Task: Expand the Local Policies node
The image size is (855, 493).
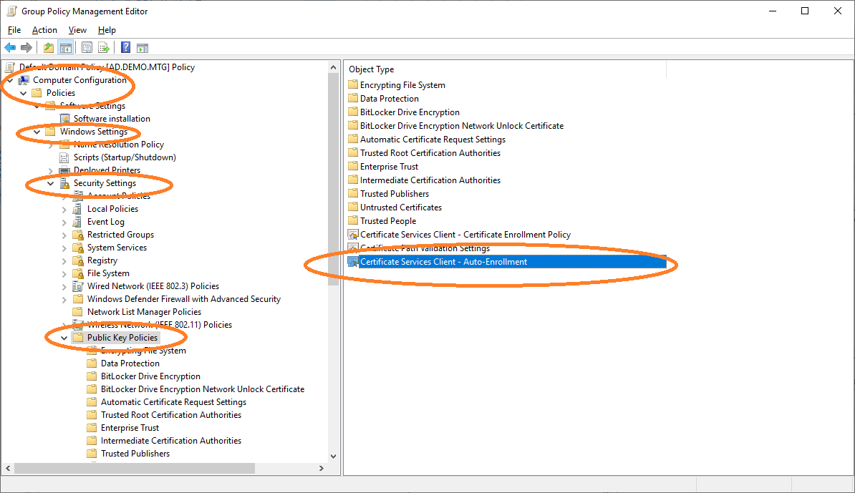Action: click(64, 208)
